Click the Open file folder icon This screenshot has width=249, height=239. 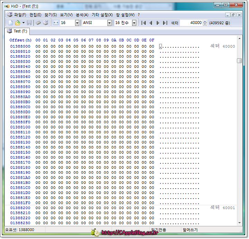point(18,23)
